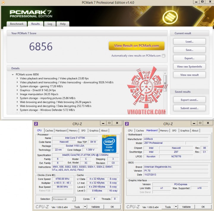The width and height of the screenshot is (214, 211).
Task: Click OK in right CPU-Z window
Action: 203,207
